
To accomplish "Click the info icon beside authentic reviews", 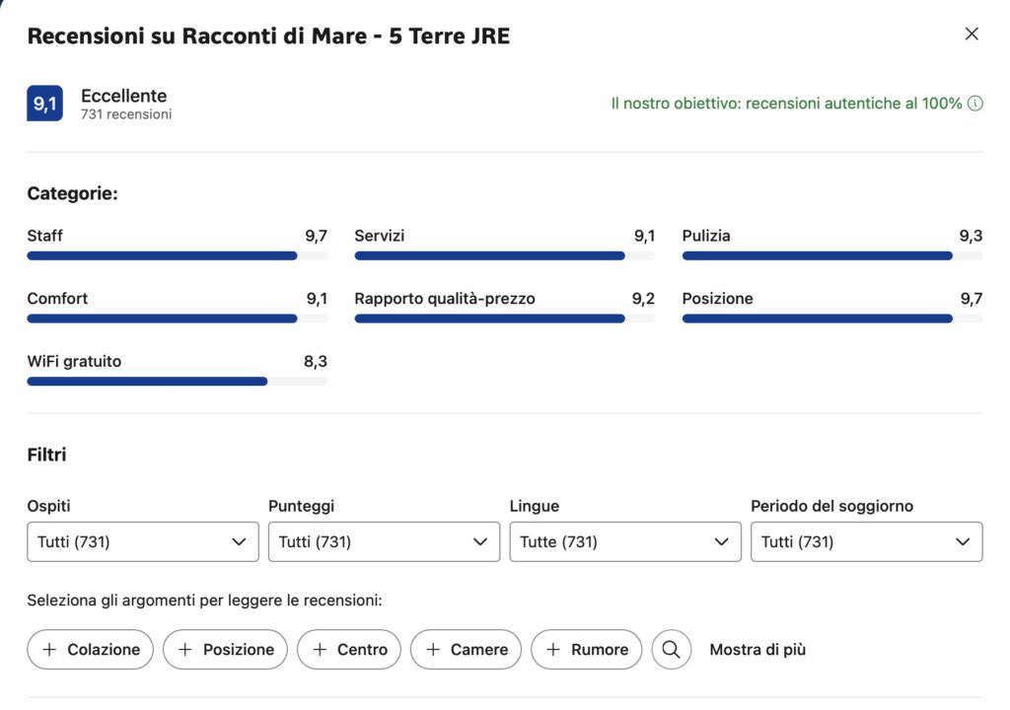I will (x=975, y=104).
